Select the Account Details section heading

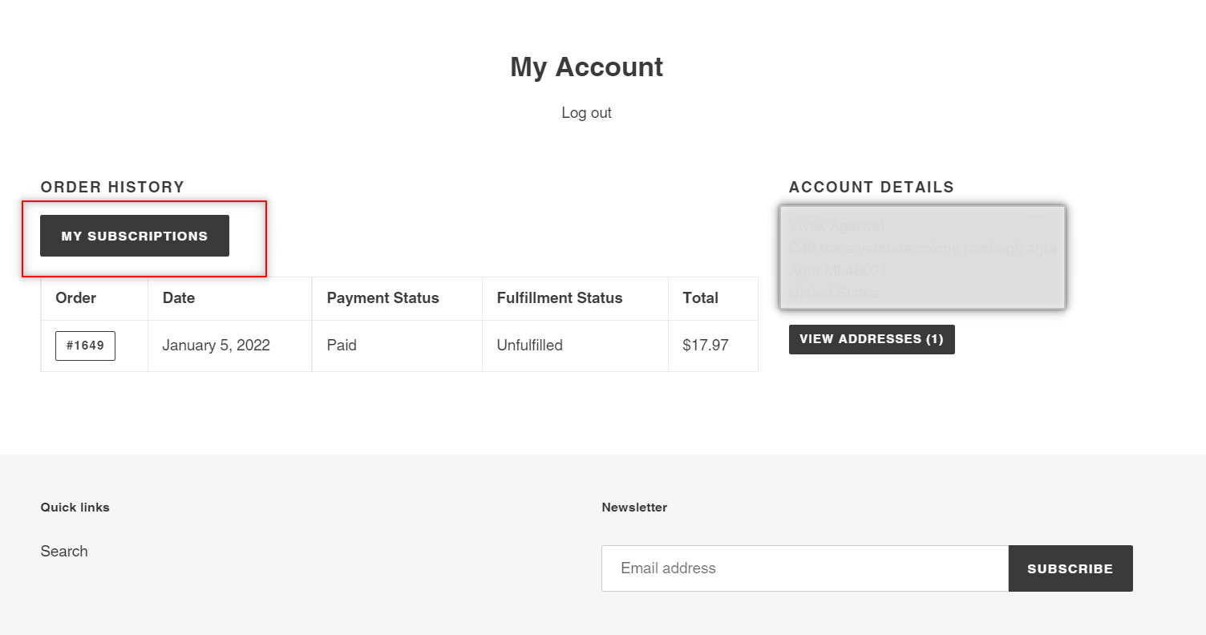coord(871,187)
